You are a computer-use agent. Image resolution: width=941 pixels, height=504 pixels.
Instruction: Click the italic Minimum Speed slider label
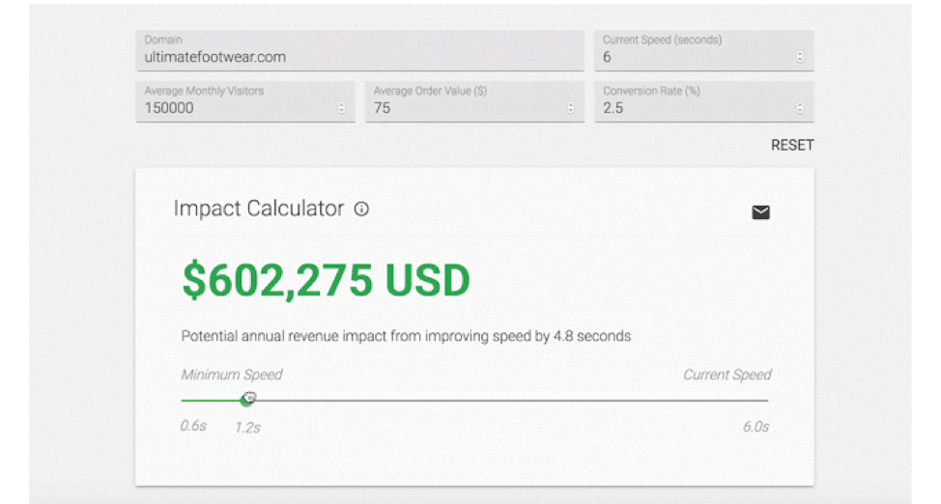(232, 375)
